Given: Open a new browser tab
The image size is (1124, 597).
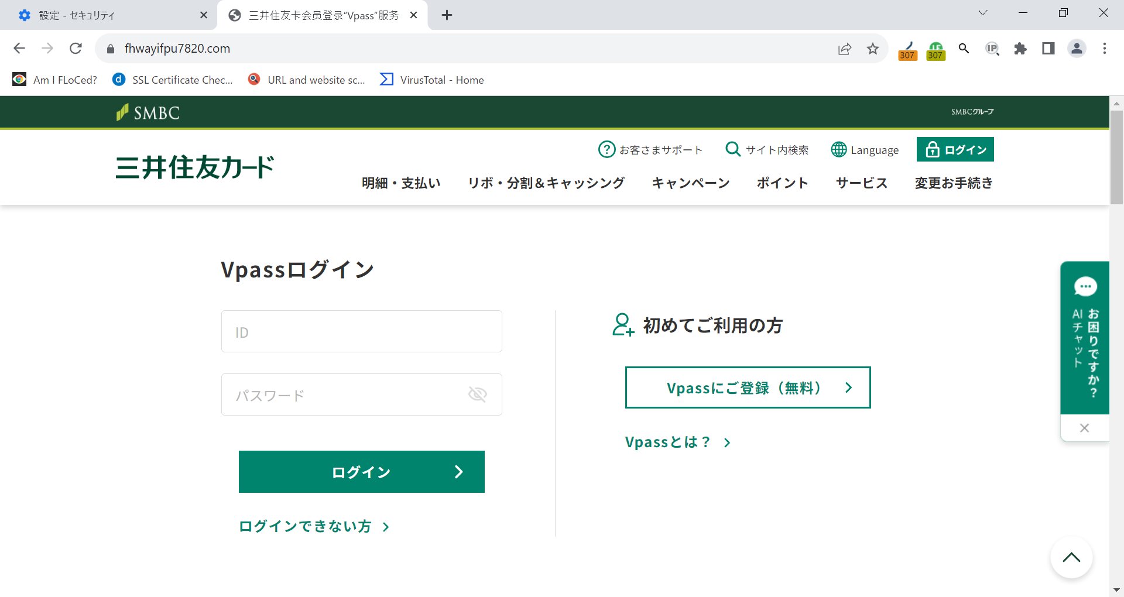Looking at the screenshot, I should point(447,15).
